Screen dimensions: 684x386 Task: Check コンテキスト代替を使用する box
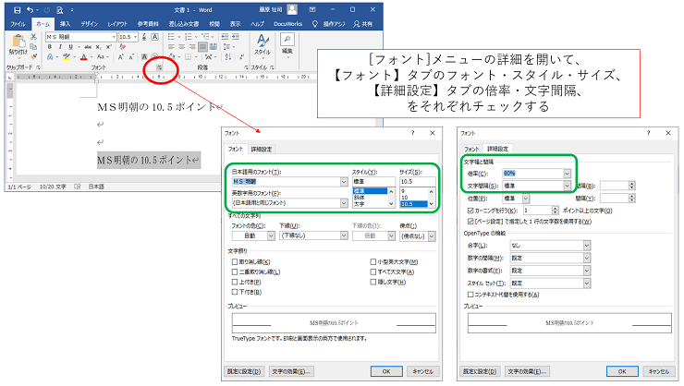470,295
